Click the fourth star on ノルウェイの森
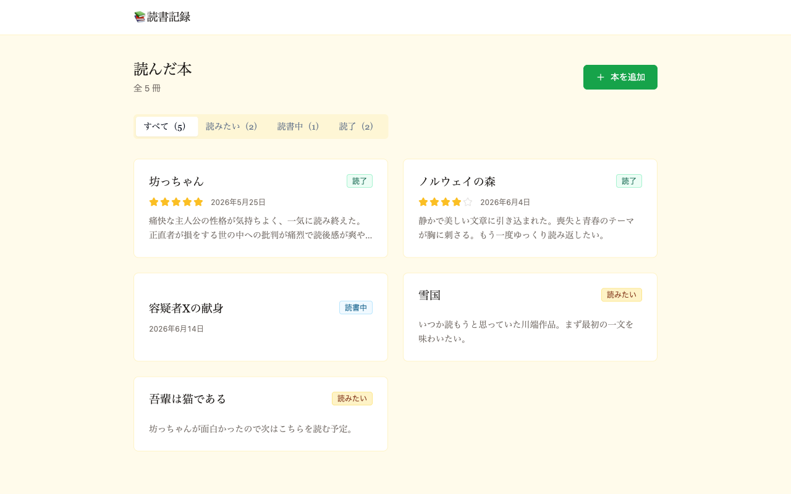This screenshot has height=494, width=791. point(457,202)
